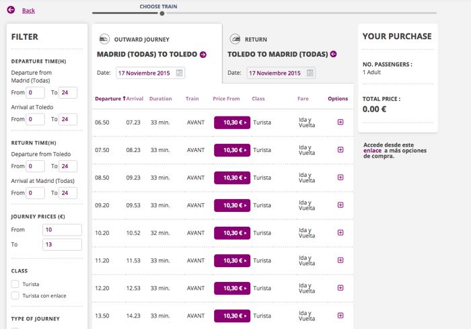
Task: Open the enlace link for more purchase options
Action: pos(372,151)
